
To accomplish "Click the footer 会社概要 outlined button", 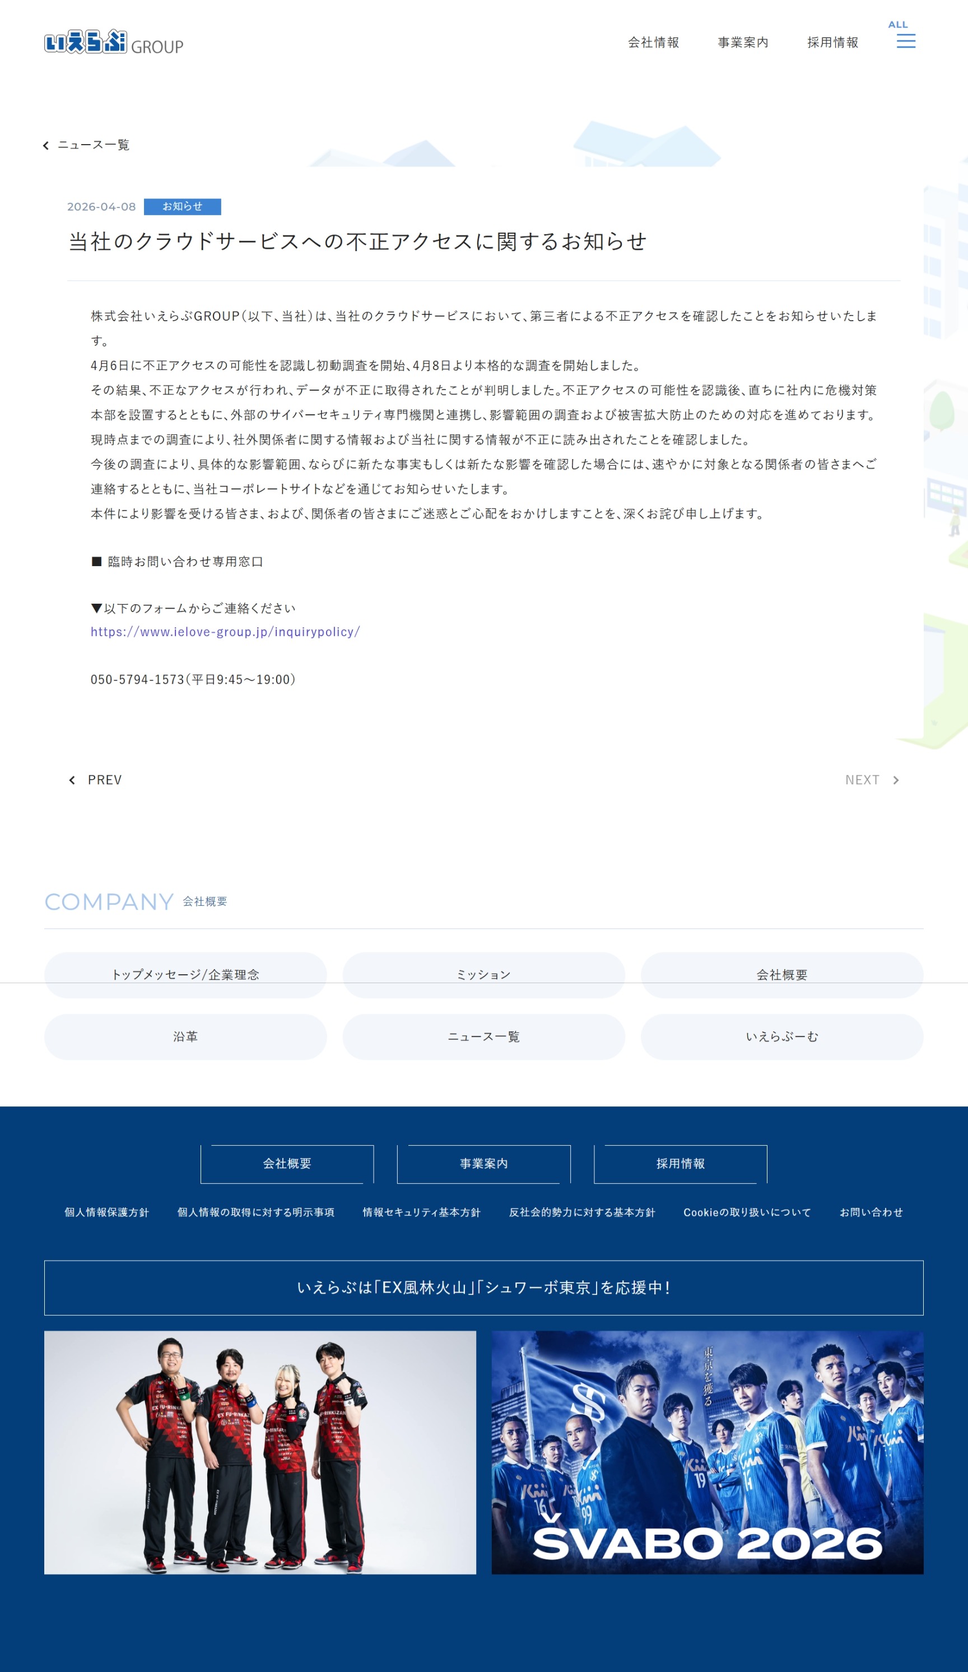I will click(x=286, y=1164).
